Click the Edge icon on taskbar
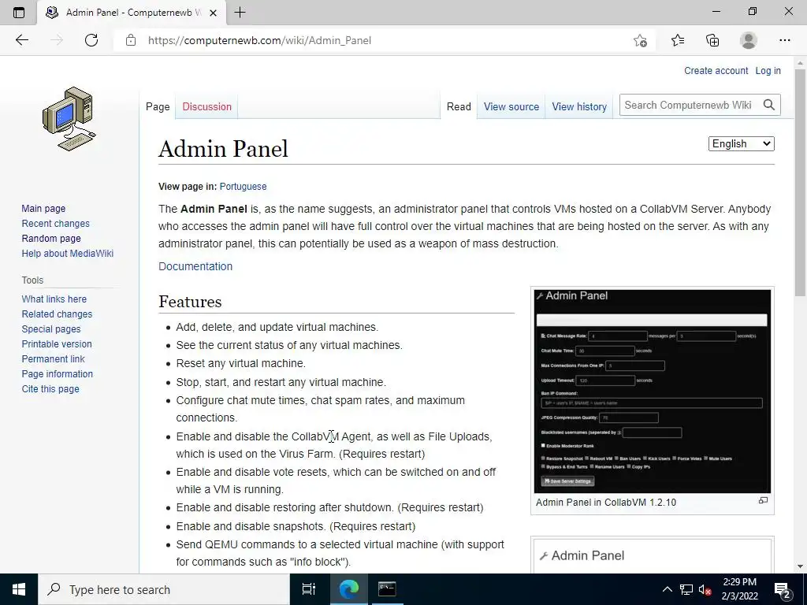Image resolution: width=807 pixels, height=605 pixels. [348, 589]
